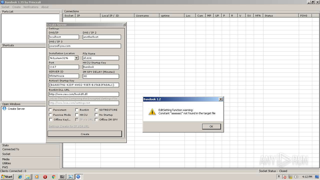The width and height of the screenshot is (320, 180).
Task: Toggle the SDTRESTORE checkbox
Action: pyautogui.click(x=96, y=110)
